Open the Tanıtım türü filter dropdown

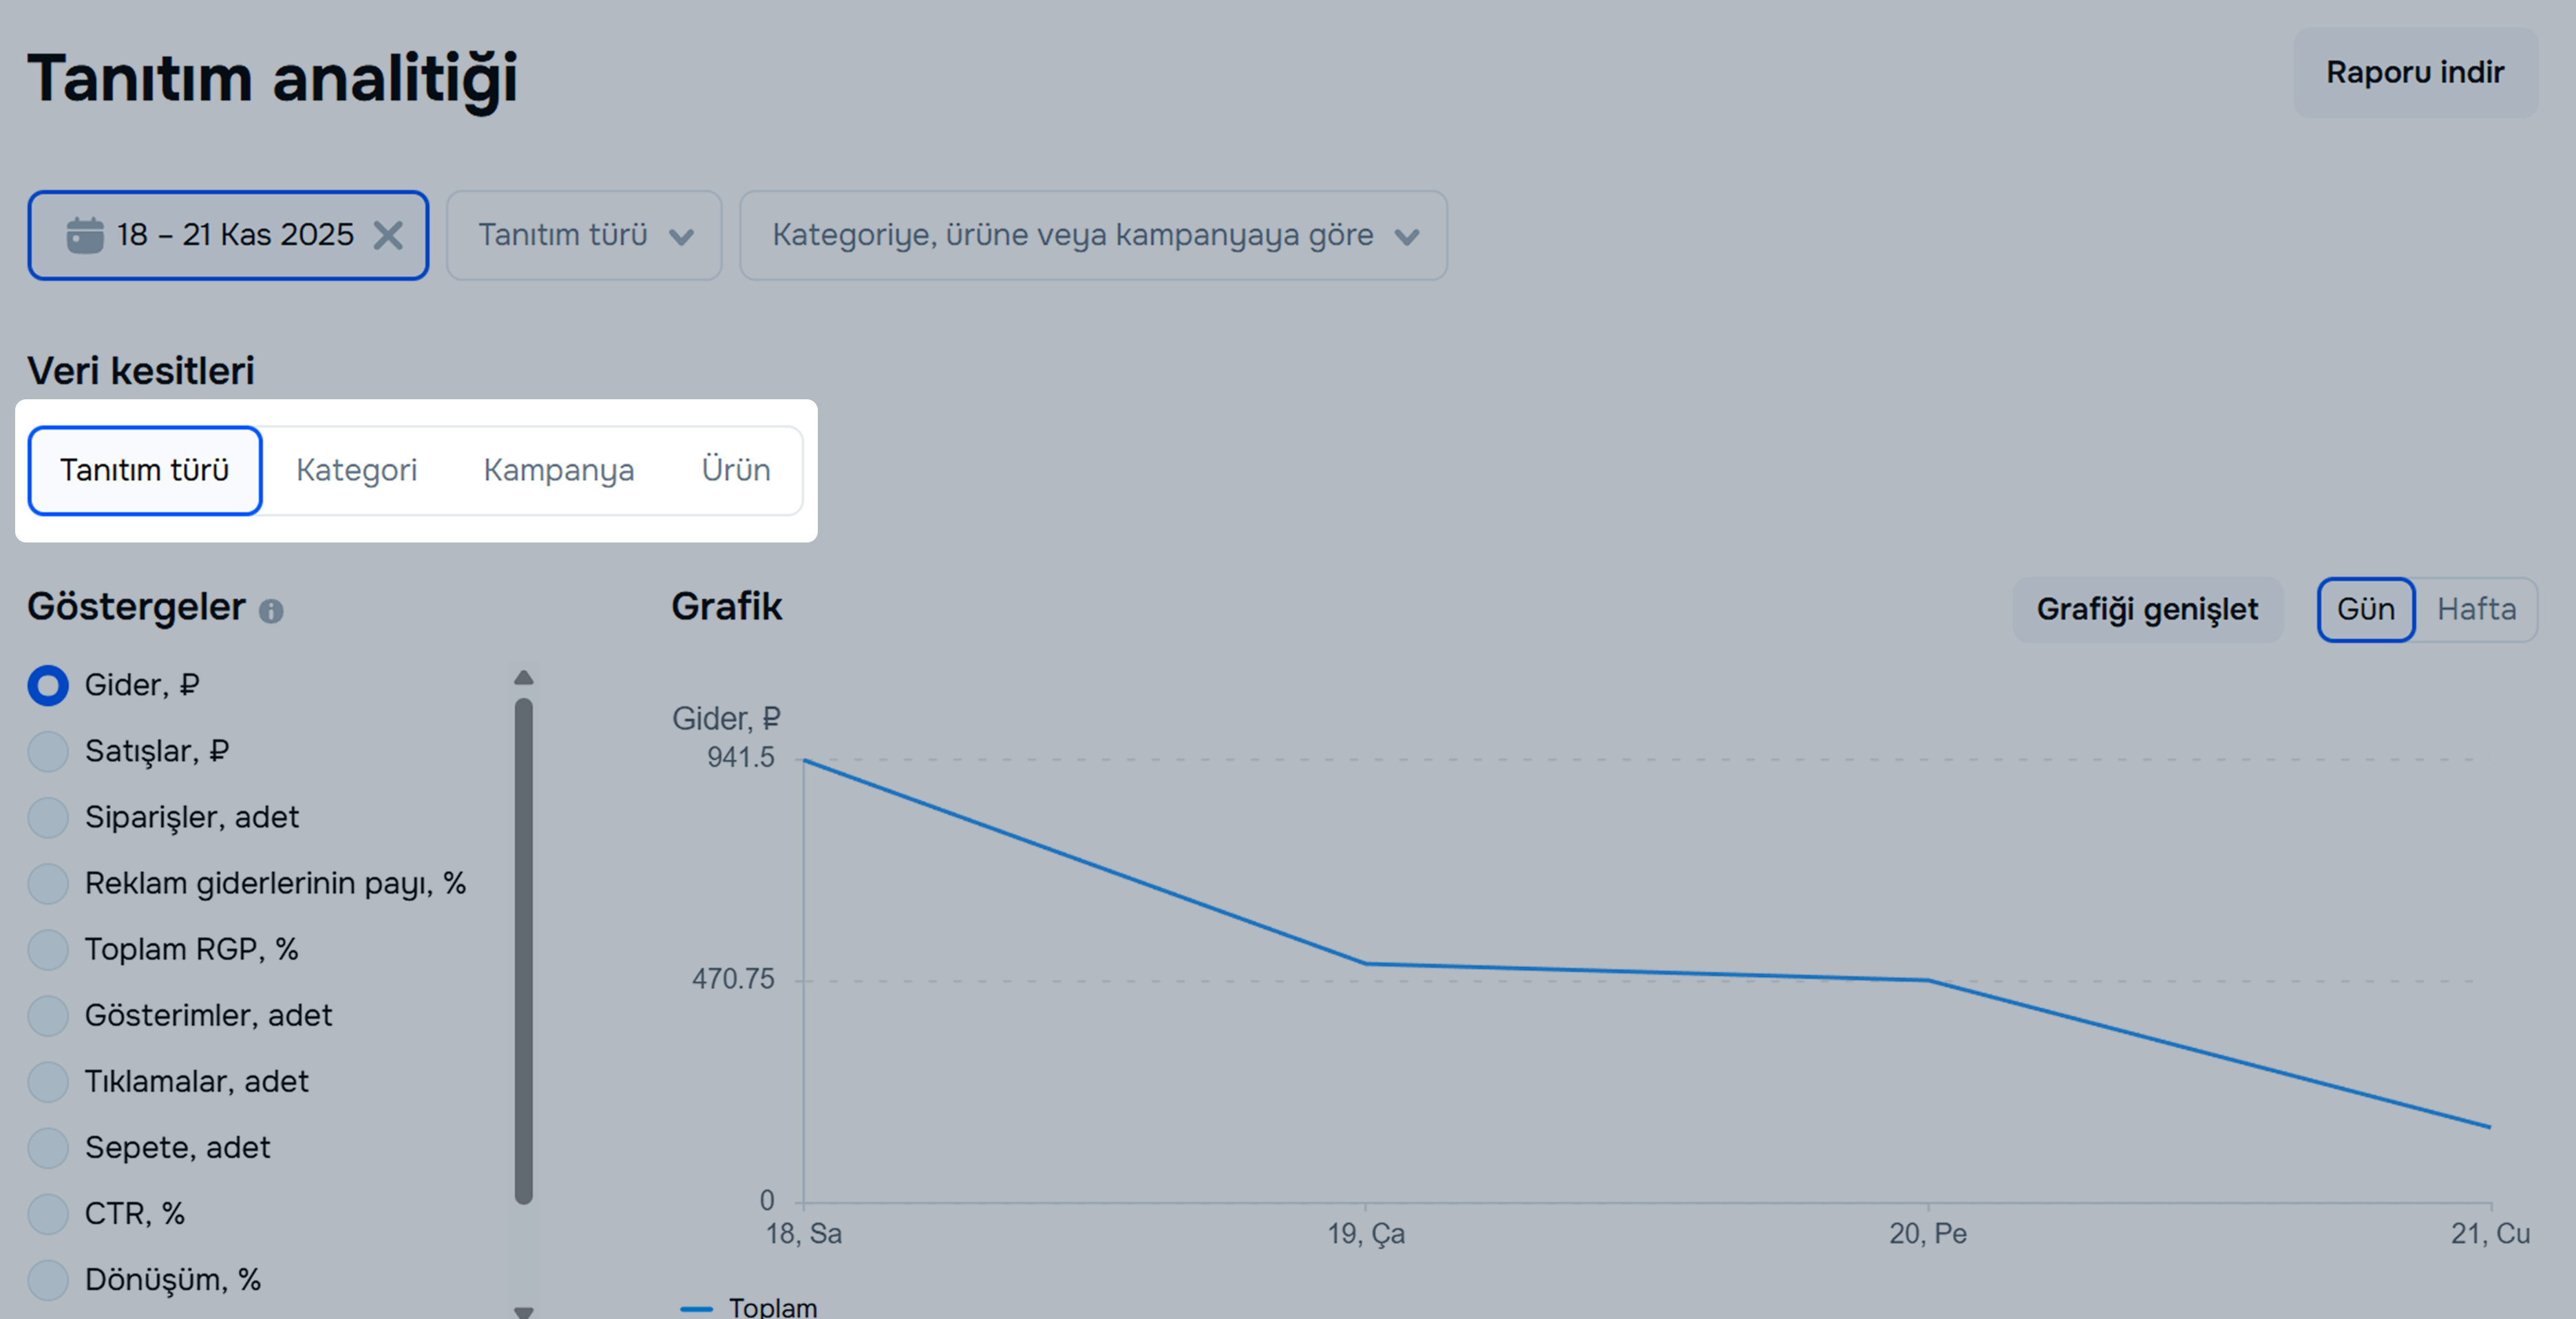coord(584,236)
